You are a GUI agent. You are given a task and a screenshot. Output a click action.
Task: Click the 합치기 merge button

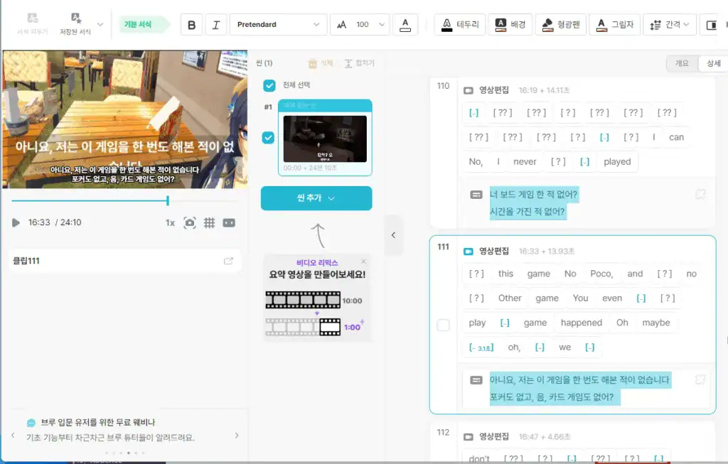353,63
